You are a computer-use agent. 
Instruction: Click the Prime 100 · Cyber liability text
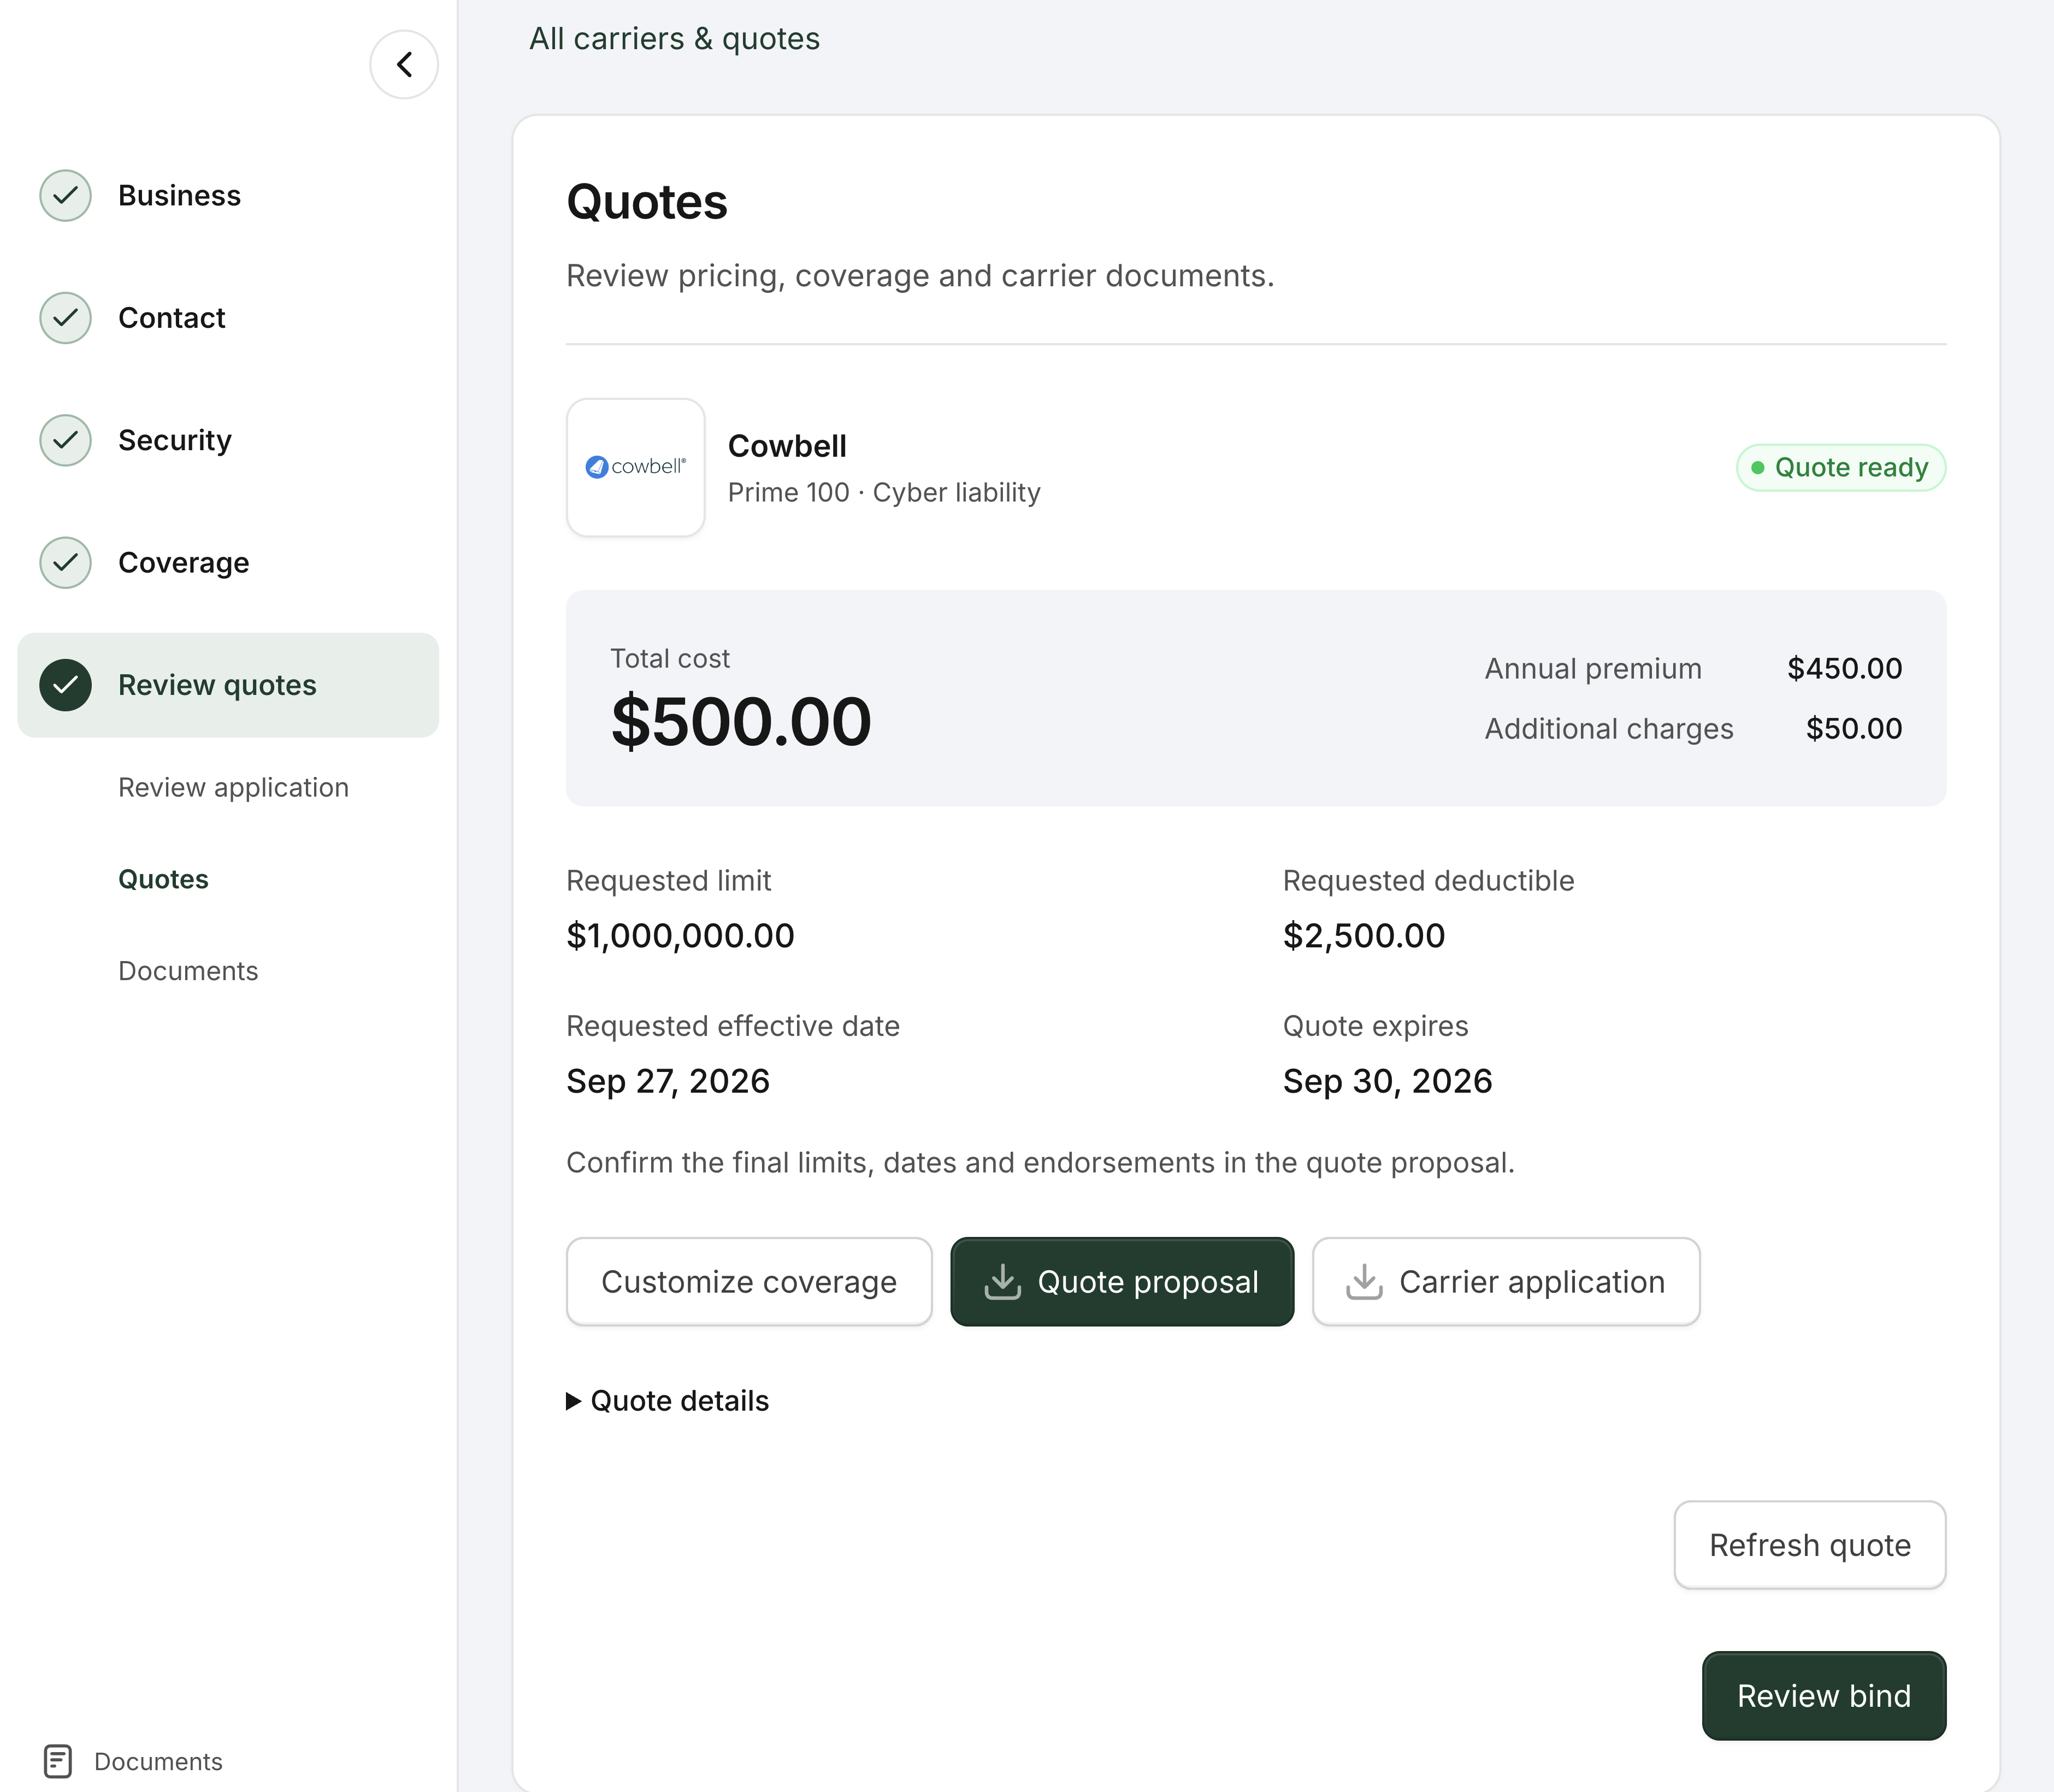point(884,493)
